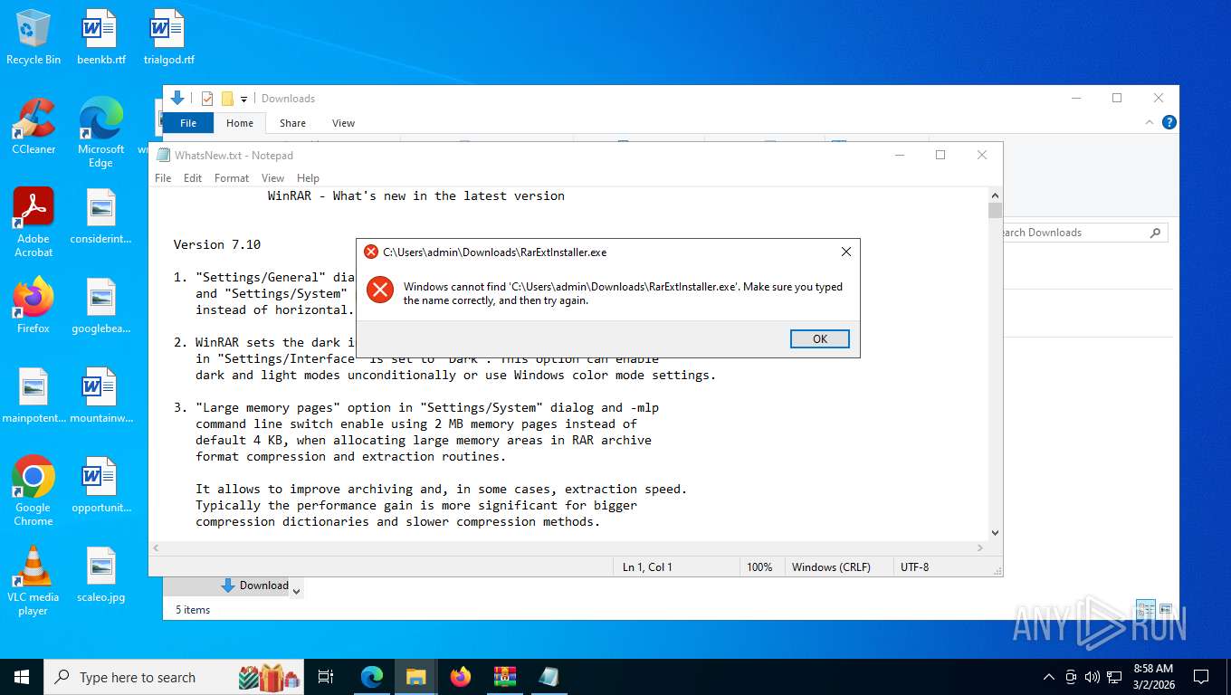Select the scaleo.jpg desktop file
1231x695 pixels.
pos(100,575)
